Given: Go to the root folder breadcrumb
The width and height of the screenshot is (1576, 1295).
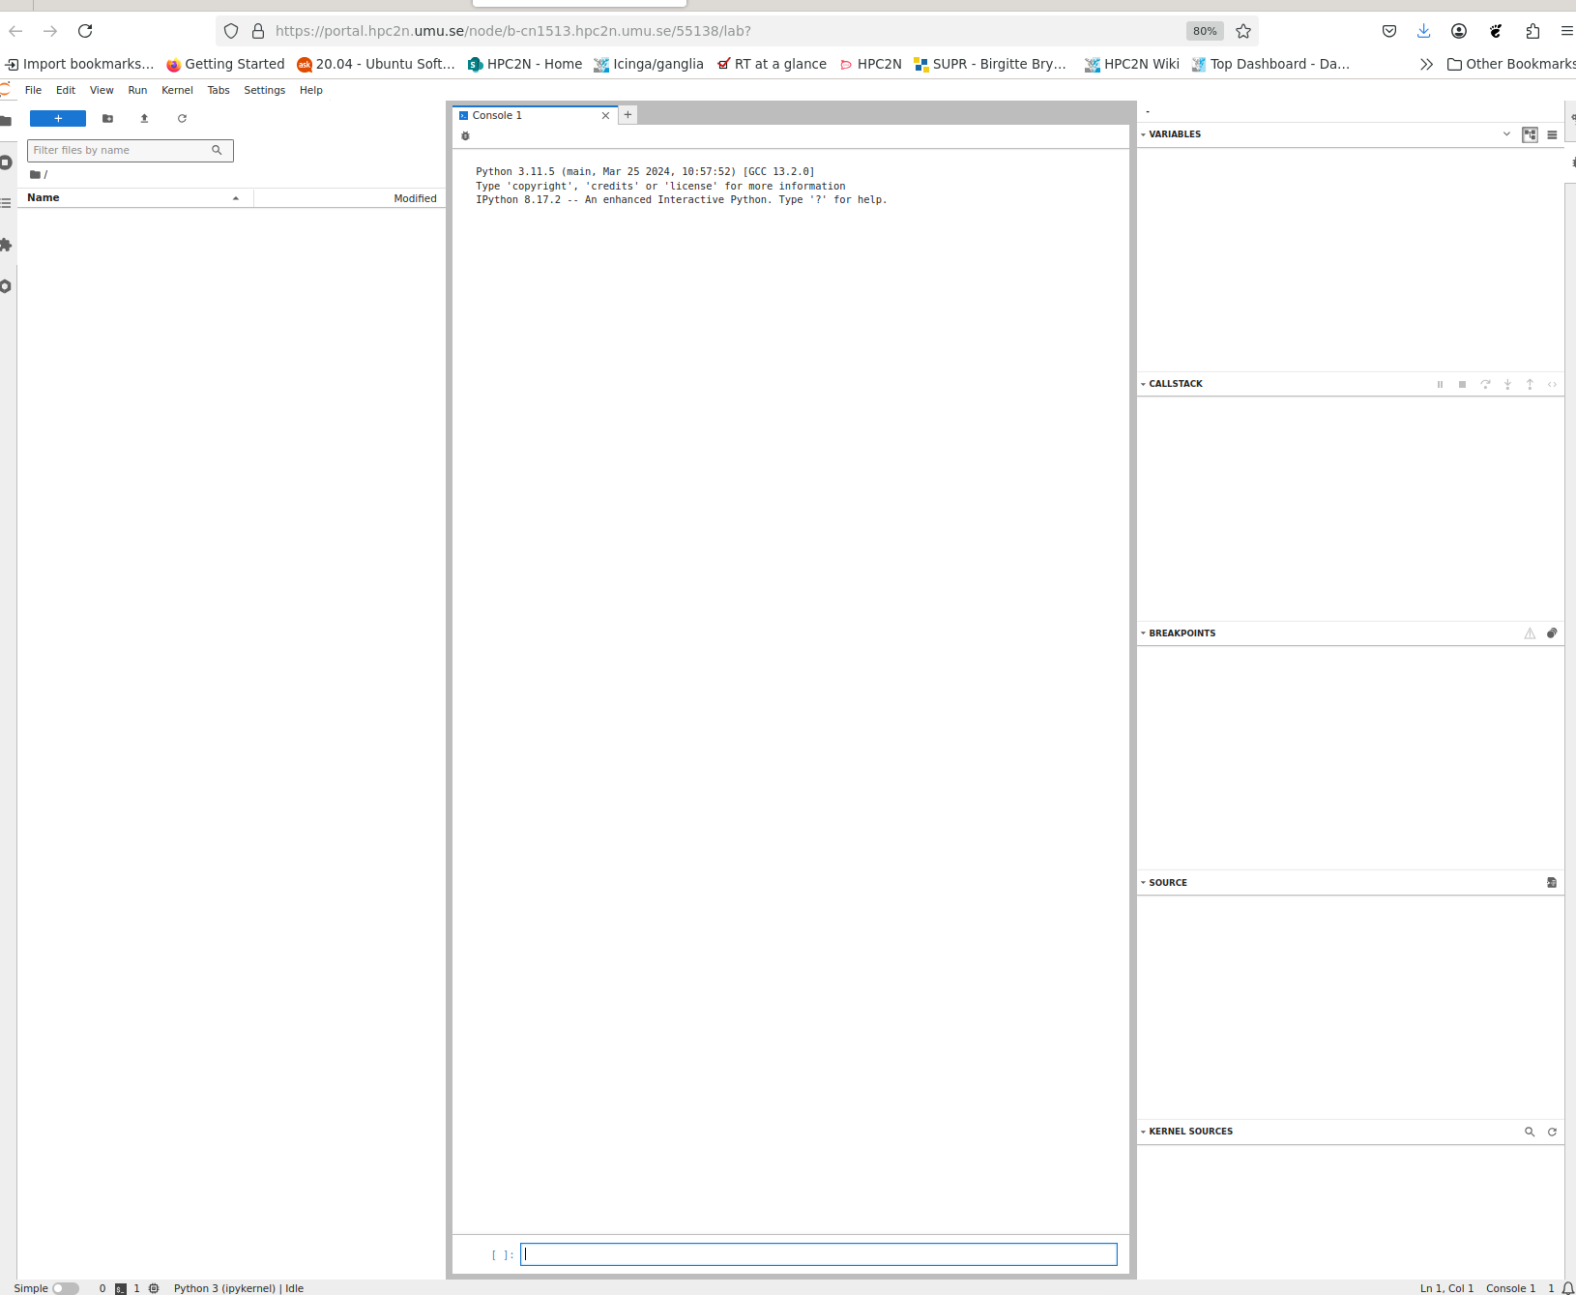Looking at the screenshot, I should click(36, 175).
